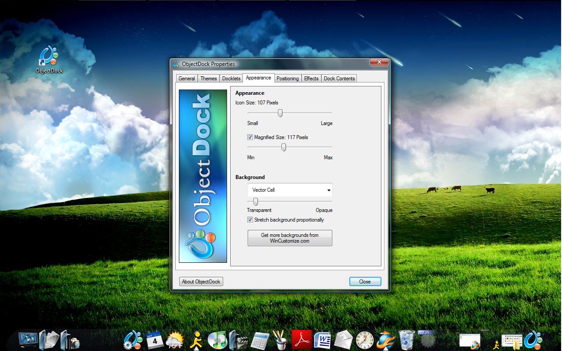The image size is (562, 351).
Task: Click the About ObjectDock button
Action: [x=201, y=282]
